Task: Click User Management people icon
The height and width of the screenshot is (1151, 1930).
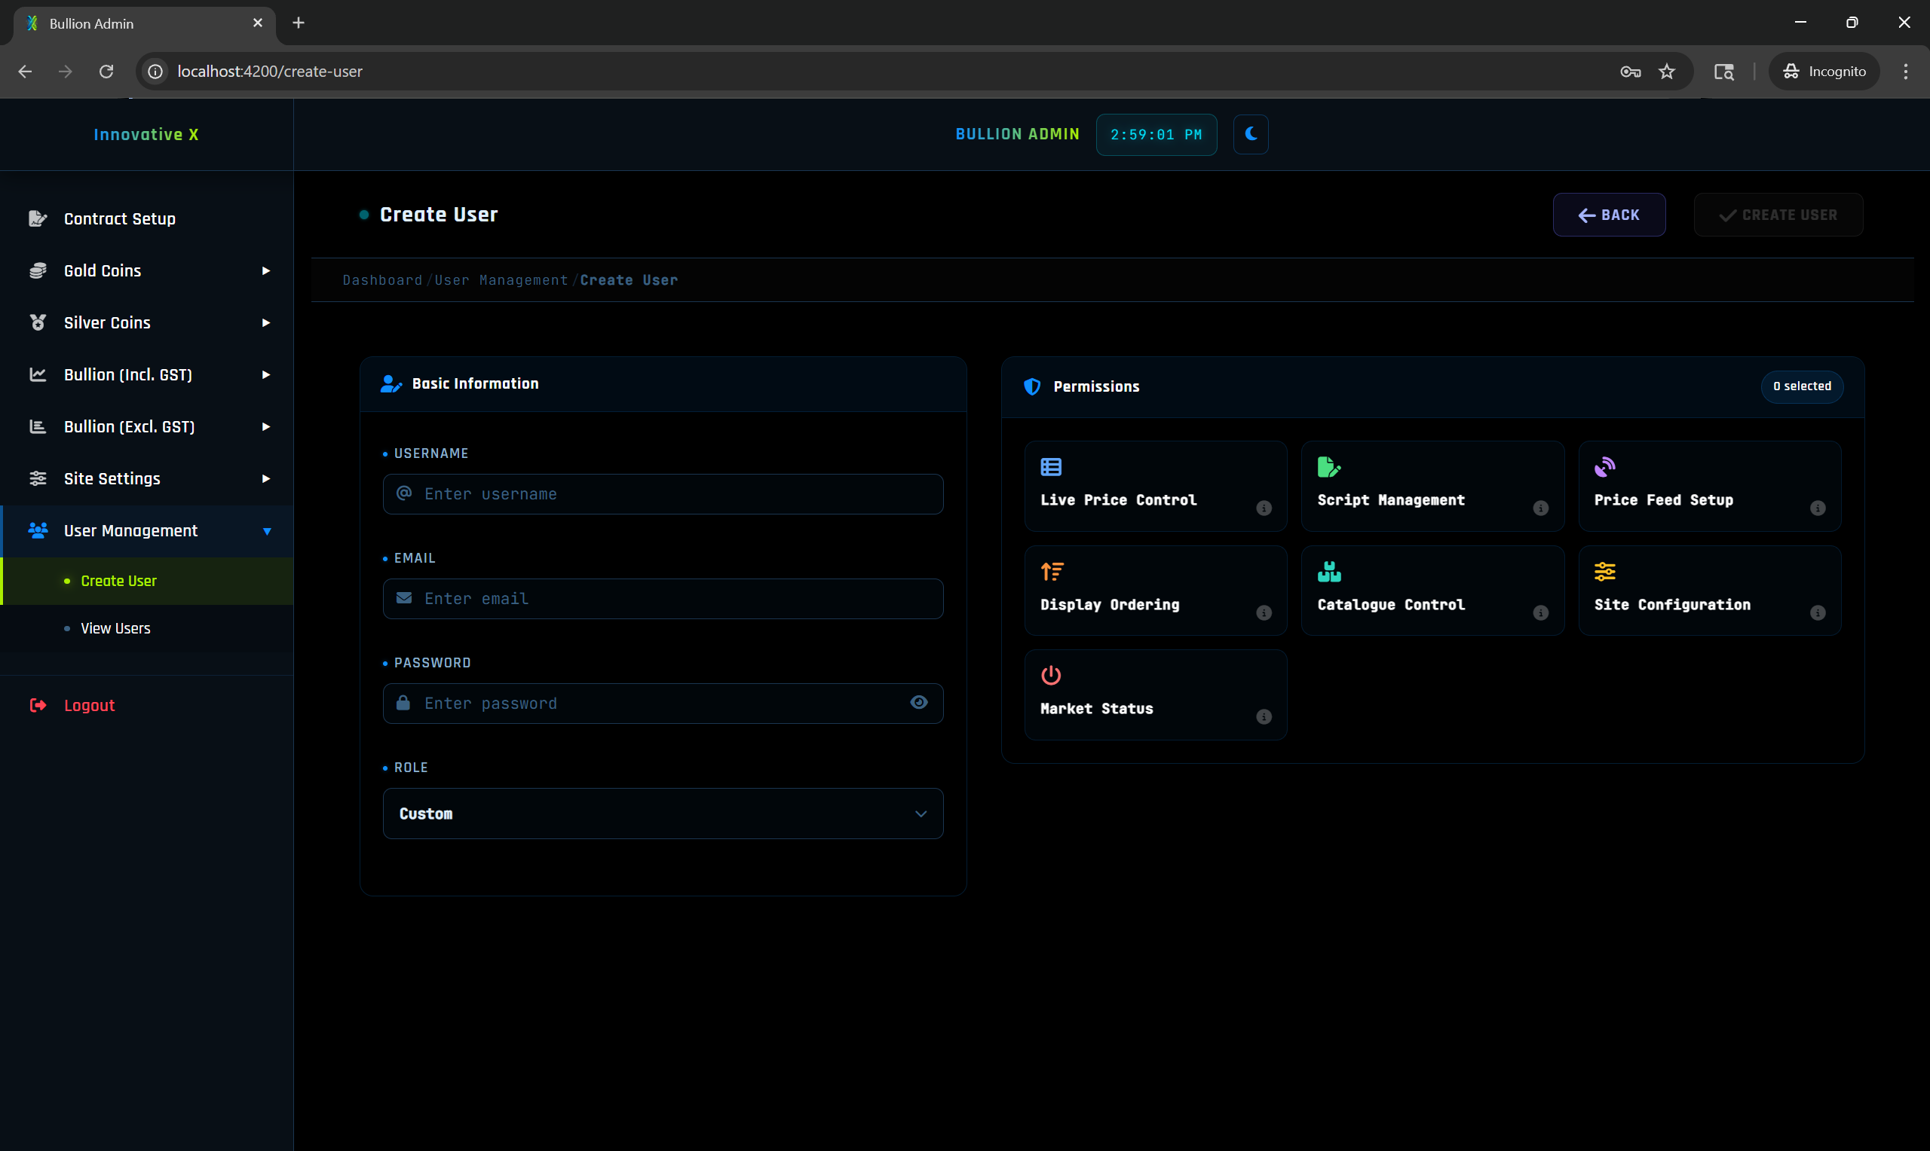Action: click(37, 530)
